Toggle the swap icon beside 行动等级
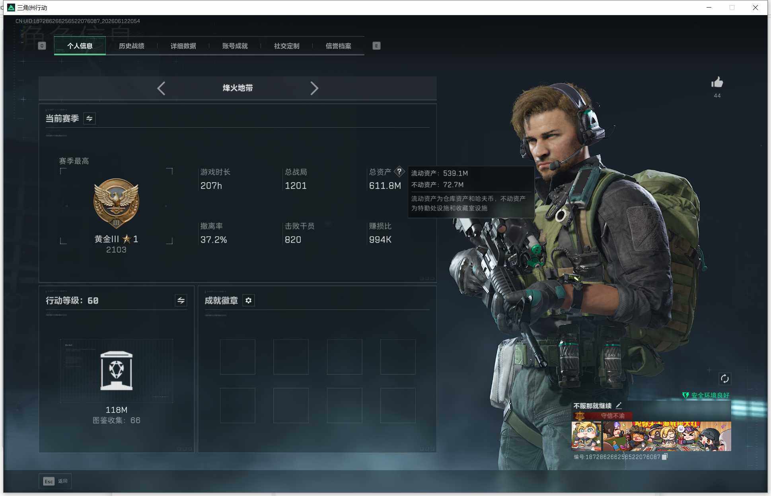 pos(181,300)
